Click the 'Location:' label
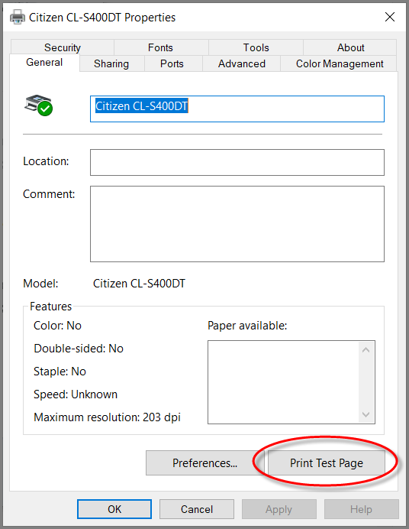 click(46, 161)
